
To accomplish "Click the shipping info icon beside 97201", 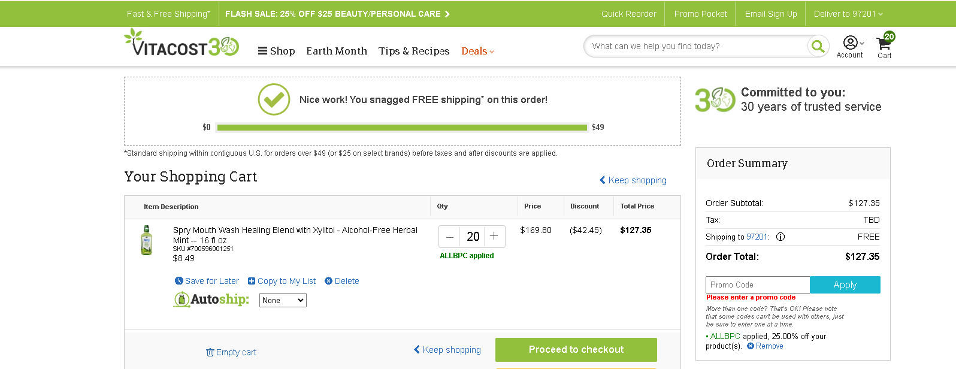I will [780, 237].
